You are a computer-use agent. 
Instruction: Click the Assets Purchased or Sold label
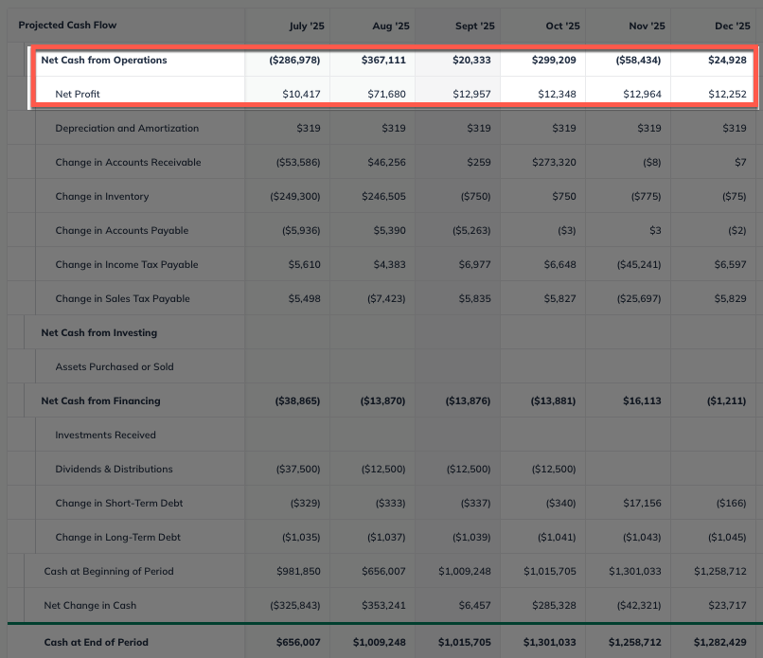115,366
